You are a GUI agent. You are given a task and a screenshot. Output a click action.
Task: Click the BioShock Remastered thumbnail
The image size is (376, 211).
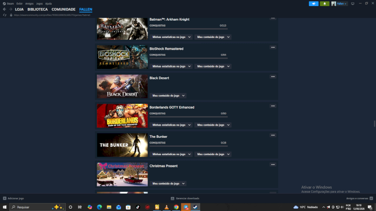122,57
